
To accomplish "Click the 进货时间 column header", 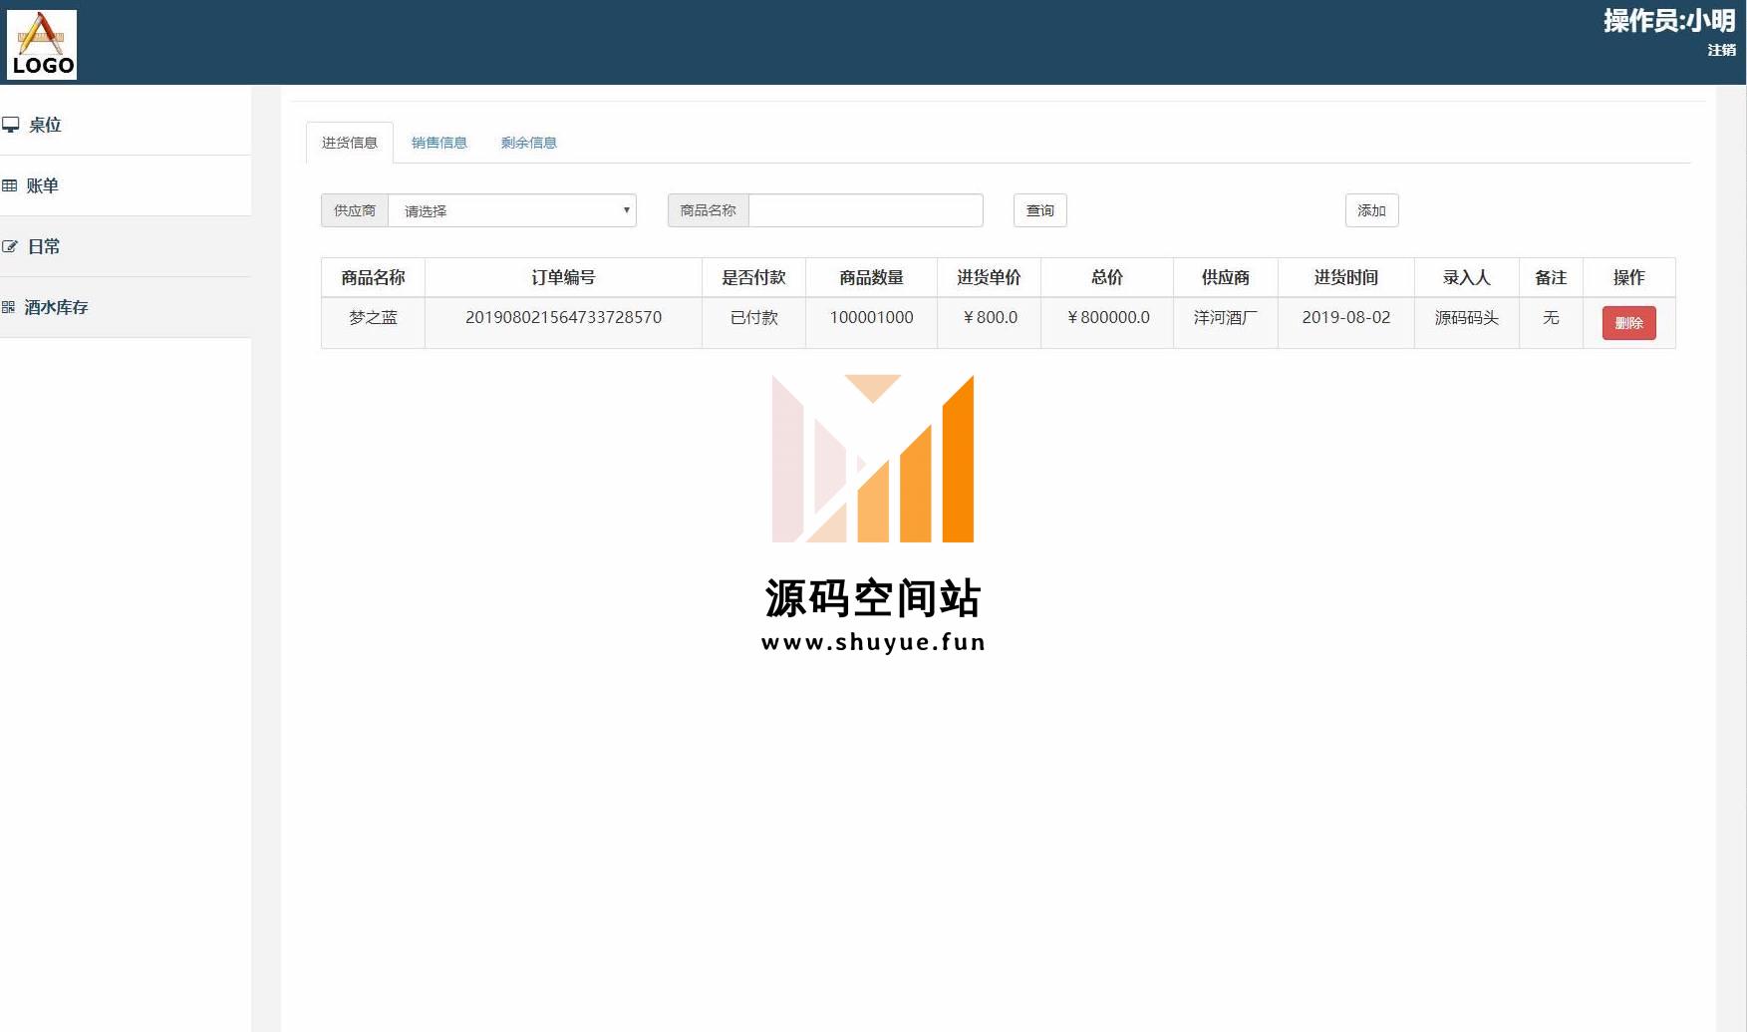I will [x=1346, y=277].
